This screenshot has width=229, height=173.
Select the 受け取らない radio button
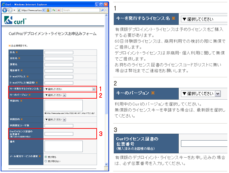[x=46, y=161]
